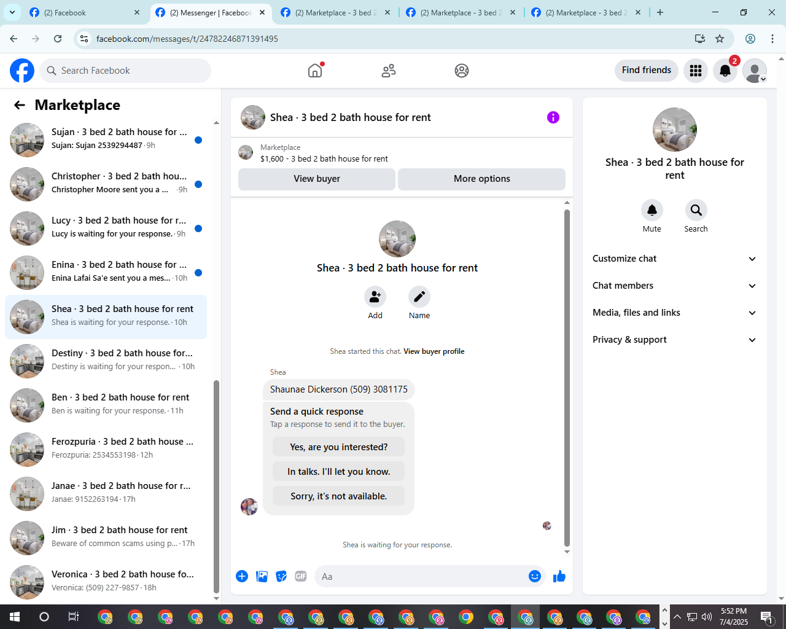Open the Facebook logo home link
786x629 pixels.
point(22,71)
